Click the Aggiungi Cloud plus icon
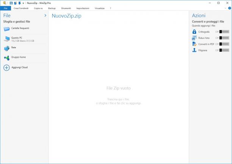This screenshot has width=232, height=164. click(6, 68)
